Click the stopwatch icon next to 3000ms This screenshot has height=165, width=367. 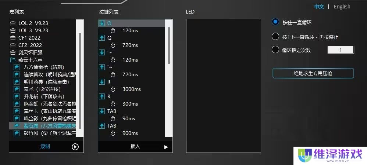(113, 89)
